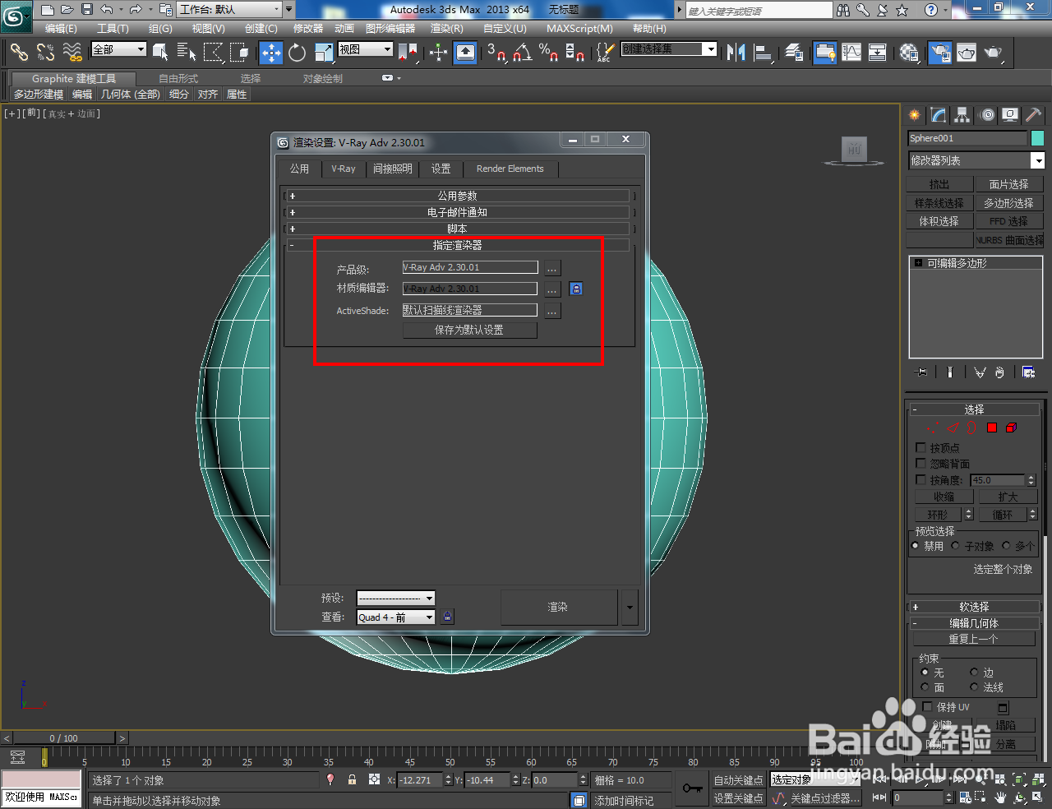The height and width of the screenshot is (809, 1052).
Task: Open the 查看 Quad 4 dropdown
Action: click(395, 617)
